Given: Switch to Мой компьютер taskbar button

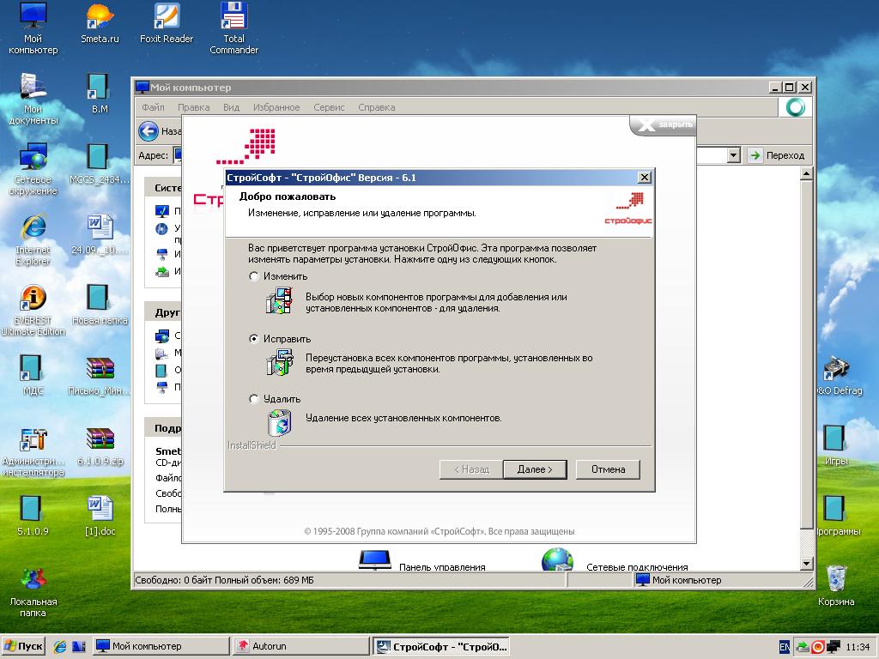Looking at the screenshot, I should click(x=161, y=646).
